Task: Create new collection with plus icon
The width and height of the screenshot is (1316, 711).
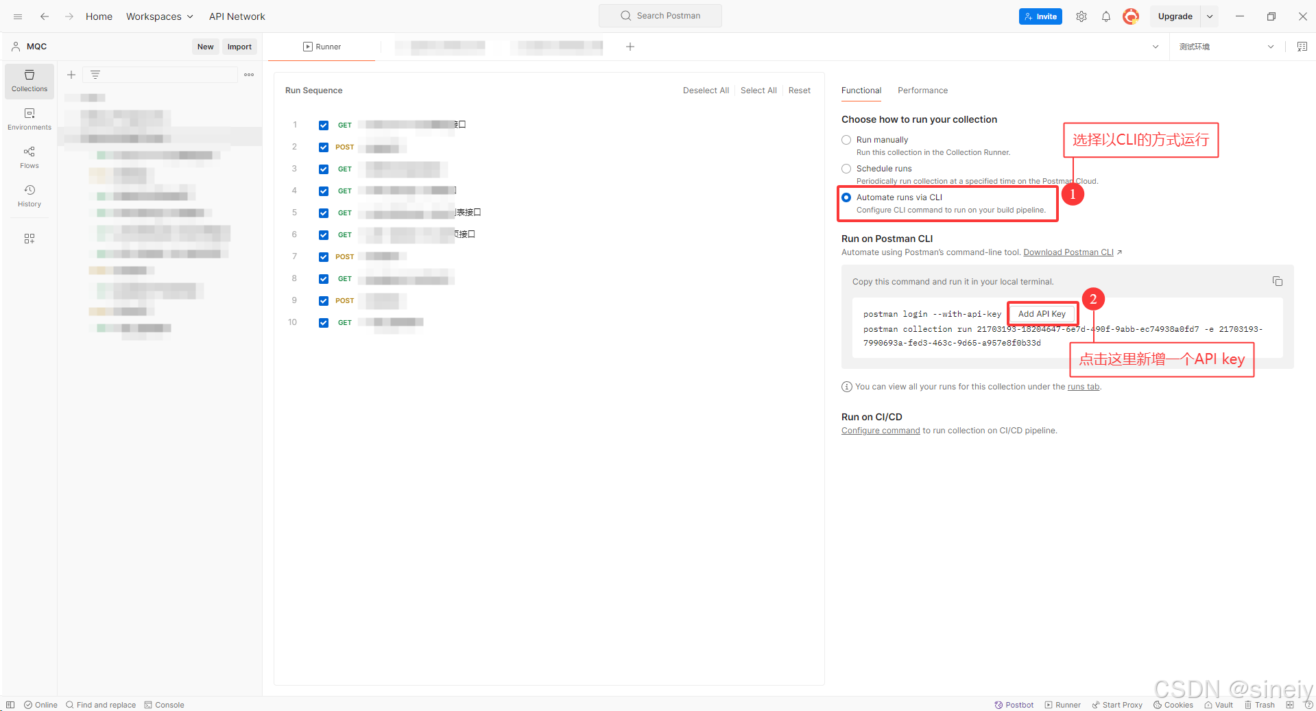Action: click(71, 75)
